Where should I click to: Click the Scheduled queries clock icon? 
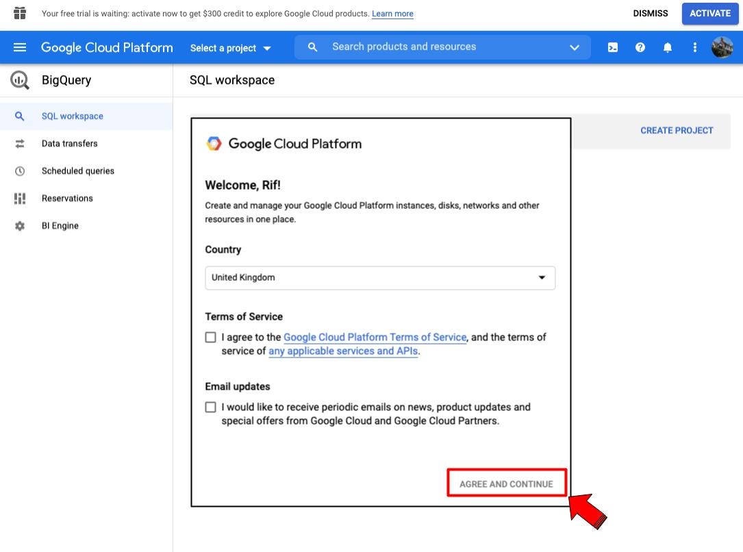point(19,171)
